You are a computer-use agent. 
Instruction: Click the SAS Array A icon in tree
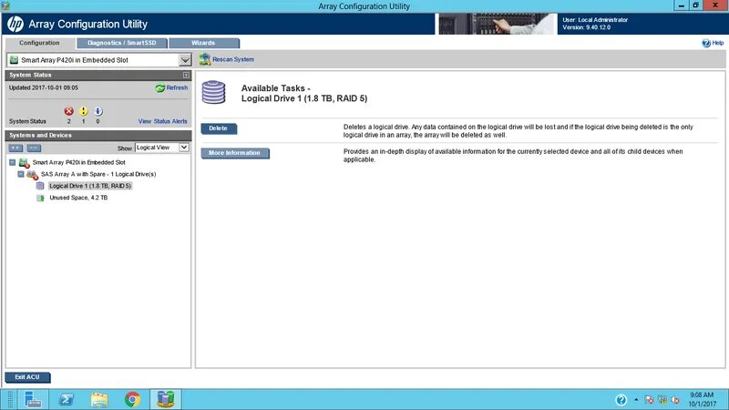point(32,175)
